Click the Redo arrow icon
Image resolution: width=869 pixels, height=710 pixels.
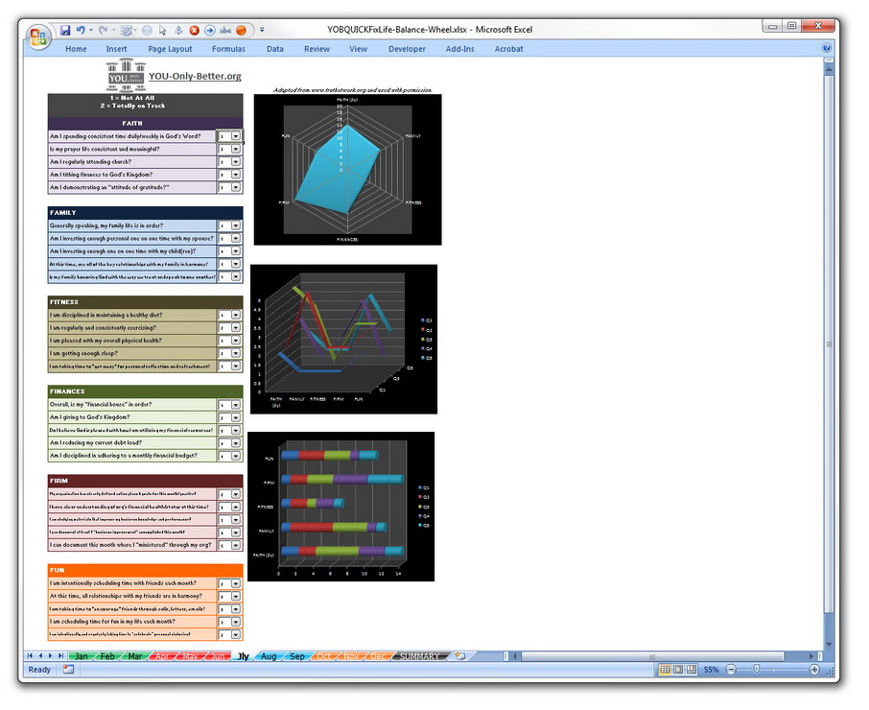pyautogui.click(x=104, y=30)
